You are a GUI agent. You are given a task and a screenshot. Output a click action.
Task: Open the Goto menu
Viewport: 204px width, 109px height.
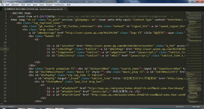pos(35,5)
